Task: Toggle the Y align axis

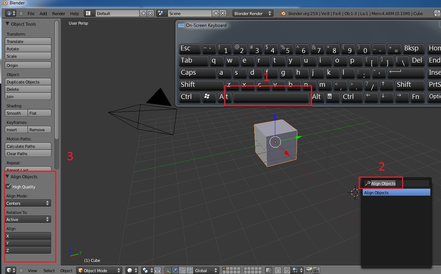Action: (28, 243)
